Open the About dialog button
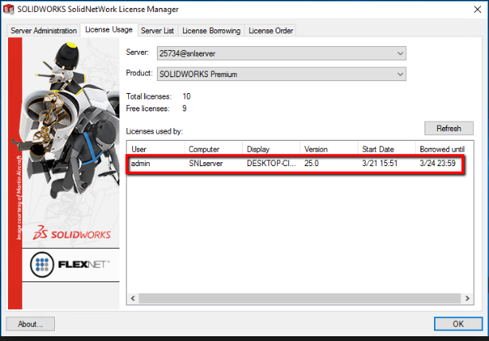Image resolution: width=489 pixels, height=341 pixels. 30,324
